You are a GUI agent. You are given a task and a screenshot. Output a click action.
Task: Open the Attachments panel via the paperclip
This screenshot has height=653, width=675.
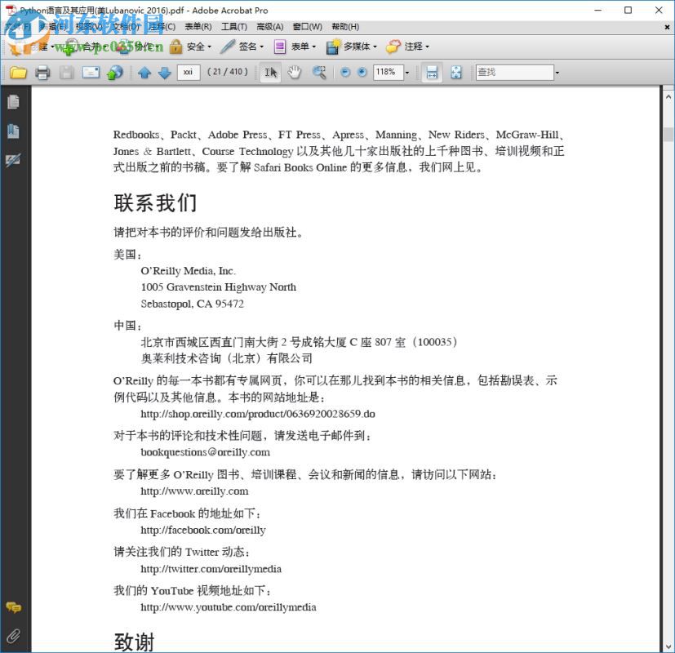[13, 636]
